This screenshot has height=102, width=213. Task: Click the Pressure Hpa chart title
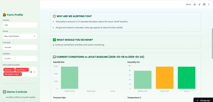pyautogui.click(x=59, y=97)
